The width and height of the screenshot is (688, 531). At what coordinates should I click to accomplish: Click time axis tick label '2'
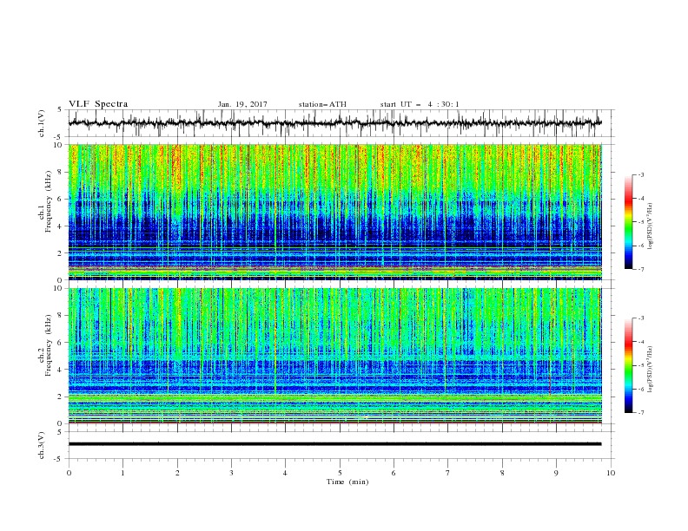tap(177, 473)
